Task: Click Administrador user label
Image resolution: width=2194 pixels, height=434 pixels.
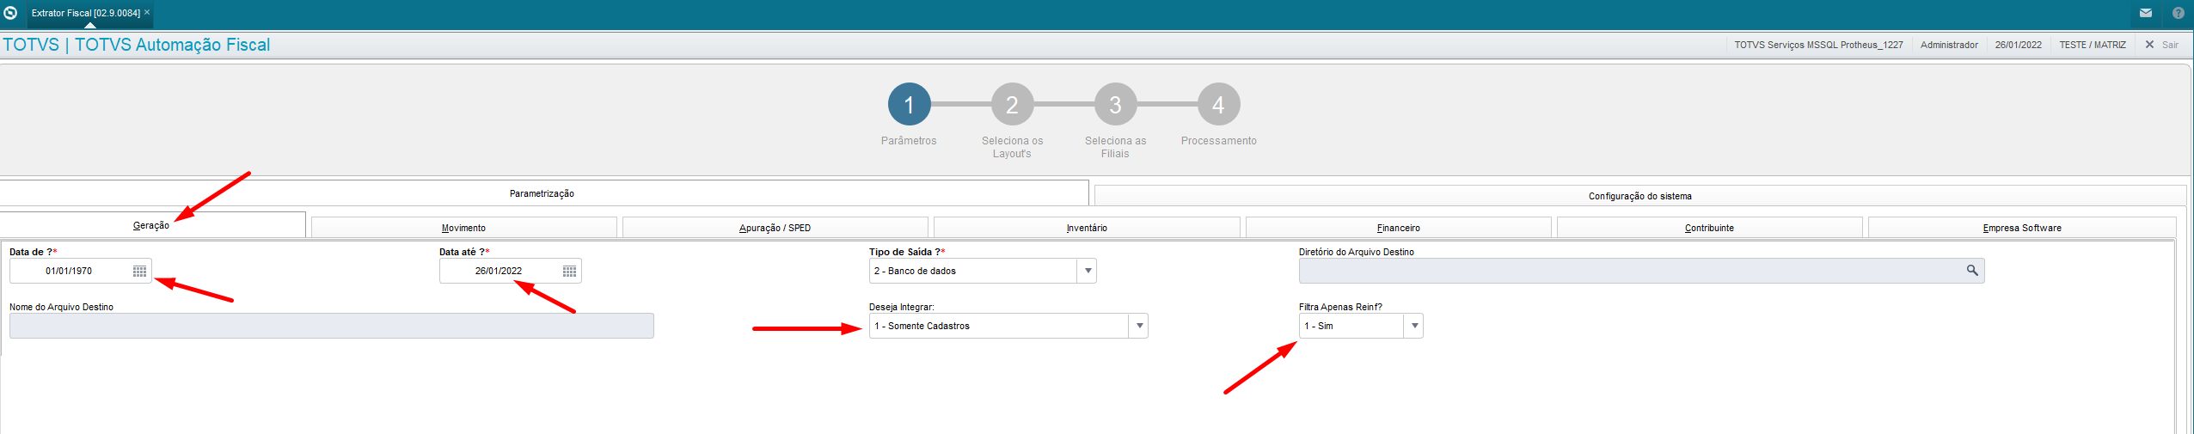Action: (1949, 45)
